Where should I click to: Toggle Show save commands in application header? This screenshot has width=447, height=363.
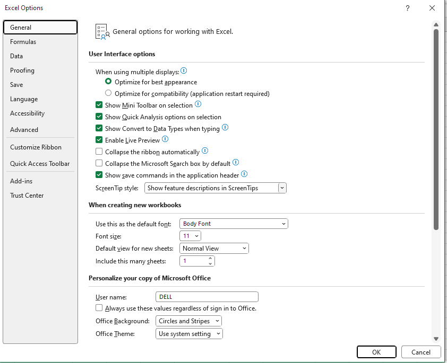point(99,175)
